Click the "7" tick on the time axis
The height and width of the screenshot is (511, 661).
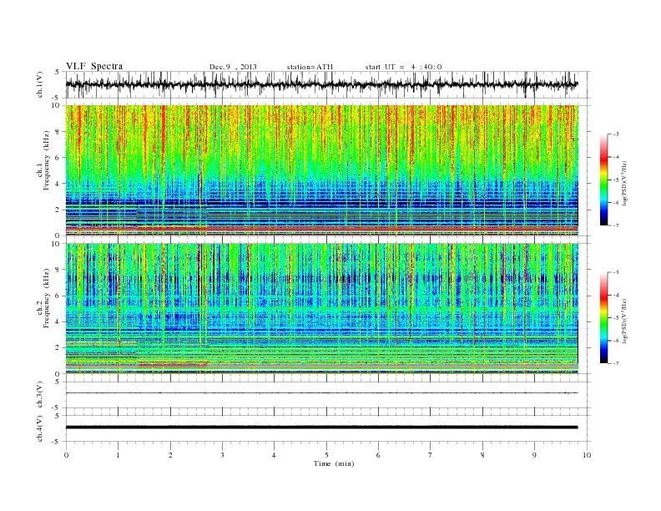coord(431,455)
